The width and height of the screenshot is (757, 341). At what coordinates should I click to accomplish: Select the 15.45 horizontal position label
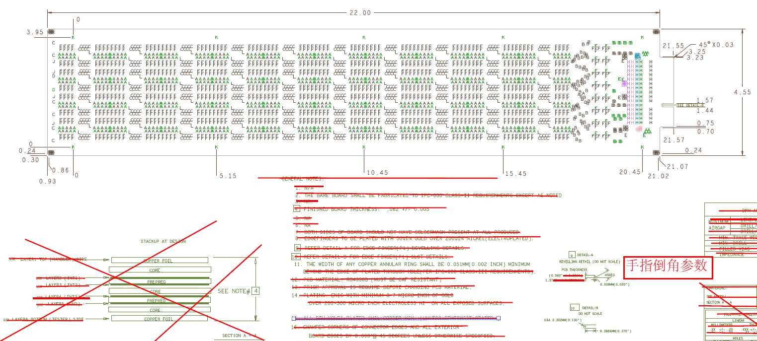tap(515, 174)
